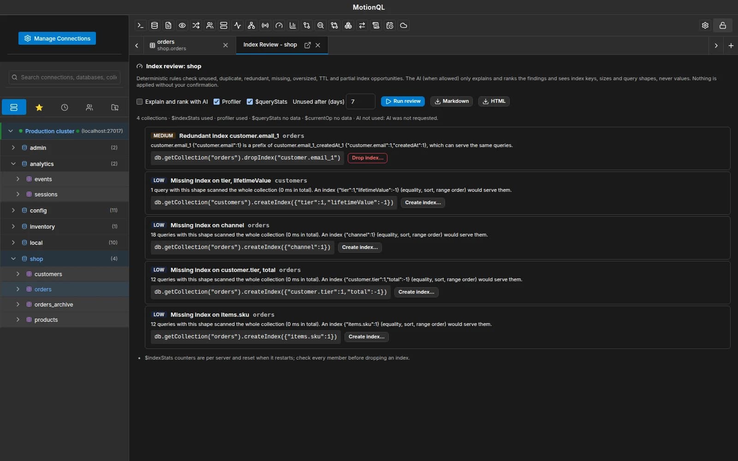The width and height of the screenshot is (738, 461).
Task: Pop out Index Review tab into window
Action: click(308, 45)
